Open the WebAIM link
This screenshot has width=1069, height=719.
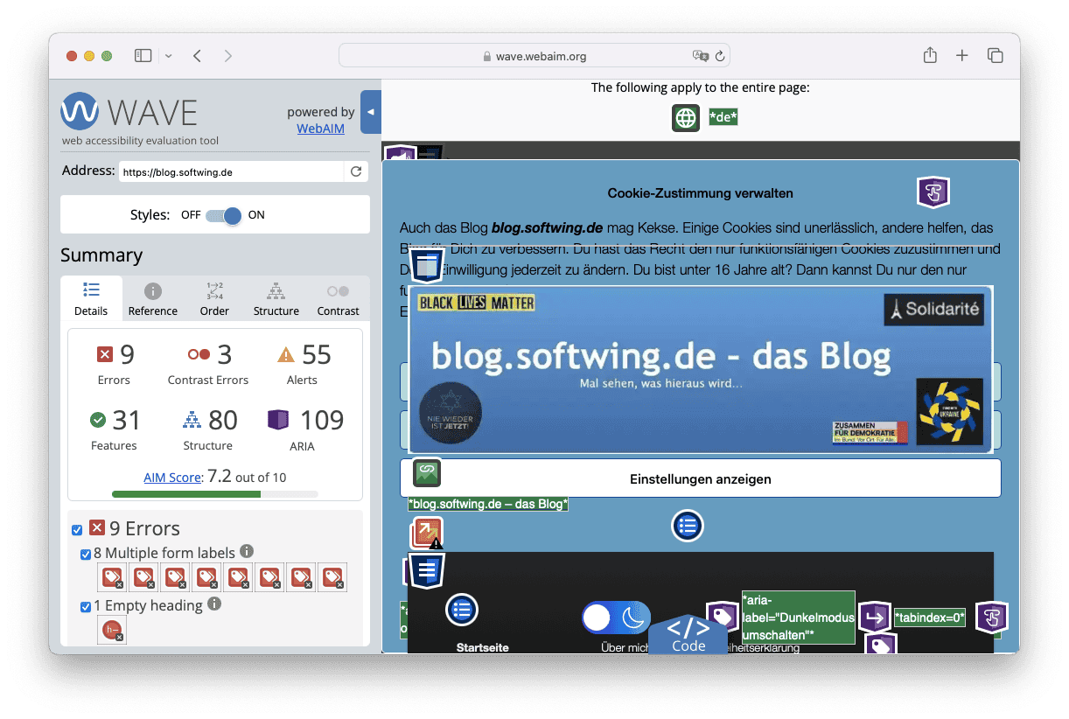pos(320,129)
